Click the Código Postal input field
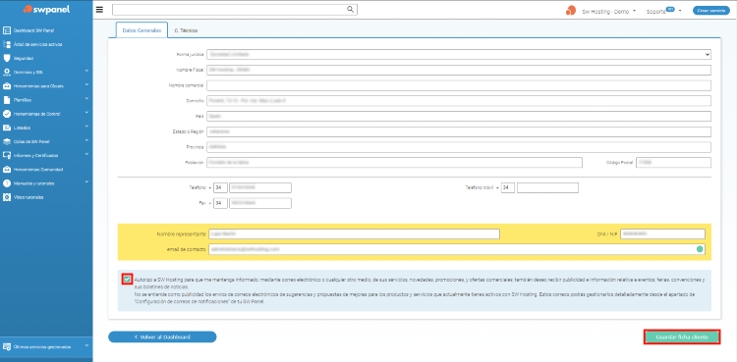This screenshot has width=737, height=362. click(673, 163)
